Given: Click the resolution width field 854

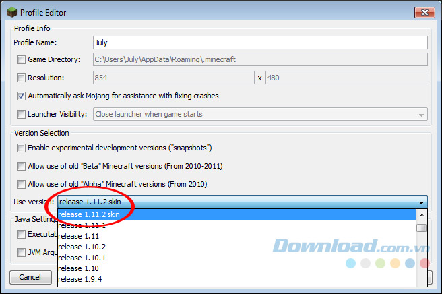Looking at the screenshot, I should pyautogui.click(x=174, y=78).
